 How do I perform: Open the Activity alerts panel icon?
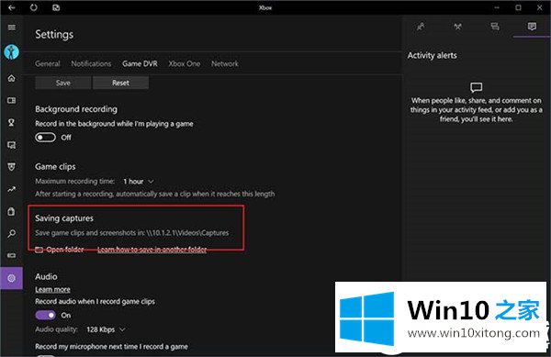point(532,27)
